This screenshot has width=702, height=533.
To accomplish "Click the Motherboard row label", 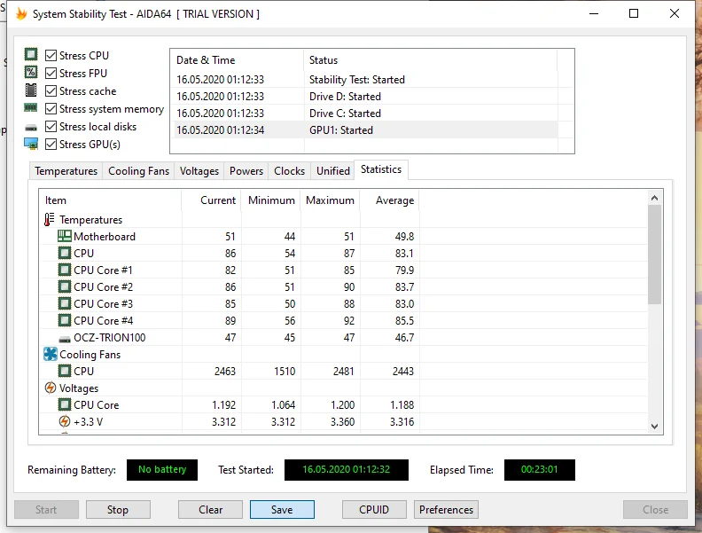I will (x=105, y=237).
